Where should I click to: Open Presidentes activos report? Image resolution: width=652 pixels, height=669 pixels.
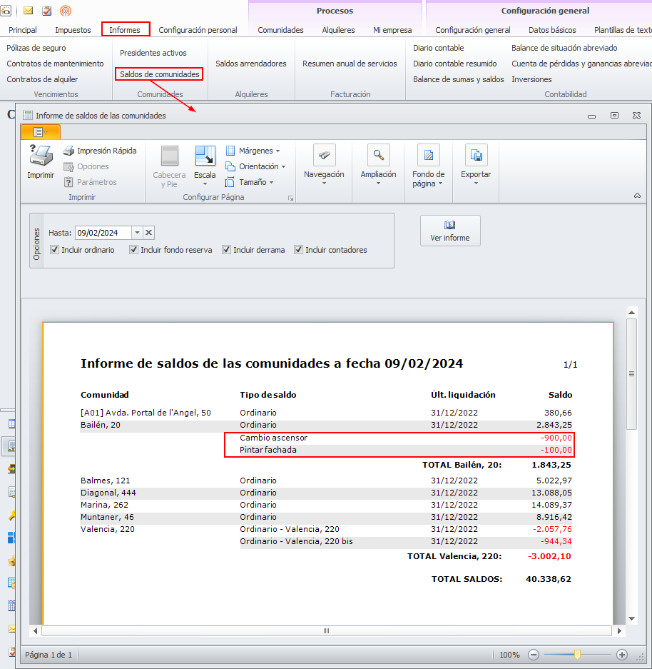[x=153, y=53]
